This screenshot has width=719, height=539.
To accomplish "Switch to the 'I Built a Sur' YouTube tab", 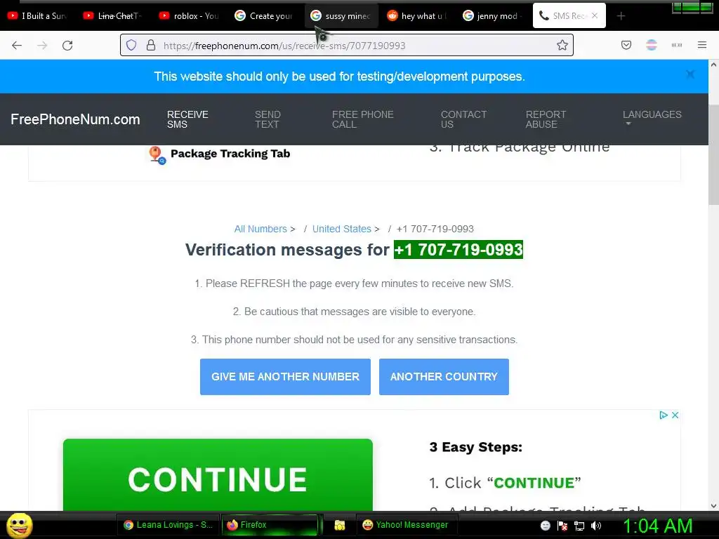I will point(39,16).
